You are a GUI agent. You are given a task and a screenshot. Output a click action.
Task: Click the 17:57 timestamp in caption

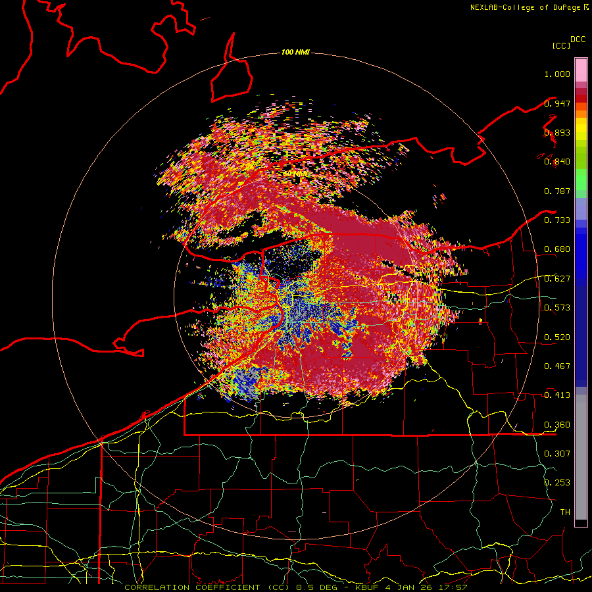[x=453, y=587]
